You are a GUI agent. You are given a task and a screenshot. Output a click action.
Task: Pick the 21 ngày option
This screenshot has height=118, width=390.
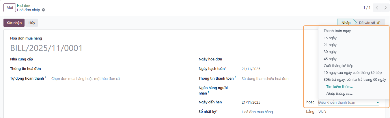tap(330, 45)
